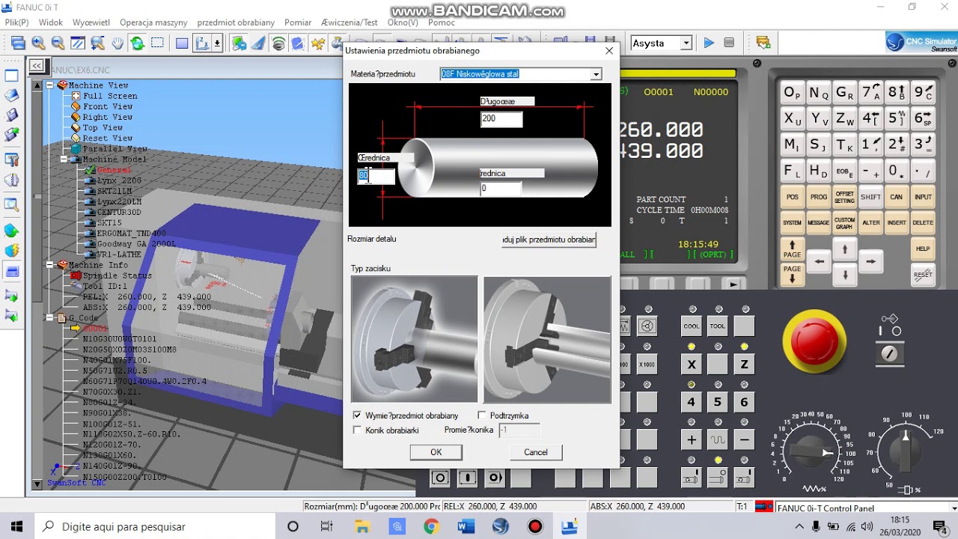
Task: Adjust the spindle speed override dial
Action: pos(905,451)
